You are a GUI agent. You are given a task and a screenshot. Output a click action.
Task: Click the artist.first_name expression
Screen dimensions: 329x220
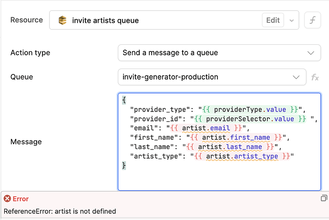(x=236, y=138)
